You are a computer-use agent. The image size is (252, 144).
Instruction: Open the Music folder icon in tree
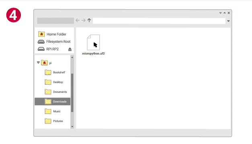click(48, 111)
